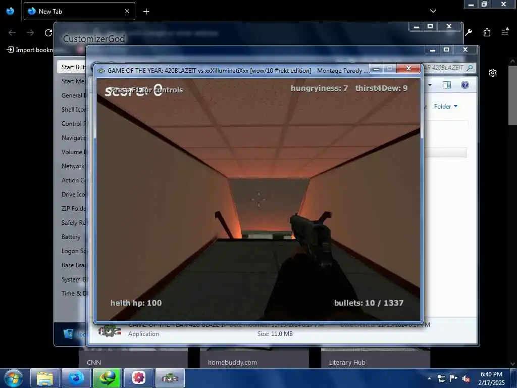This screenshot has height=388, width=517.
Task: Expand the view options arrow in Explorer toolbar
Action: tap(430, 85)
